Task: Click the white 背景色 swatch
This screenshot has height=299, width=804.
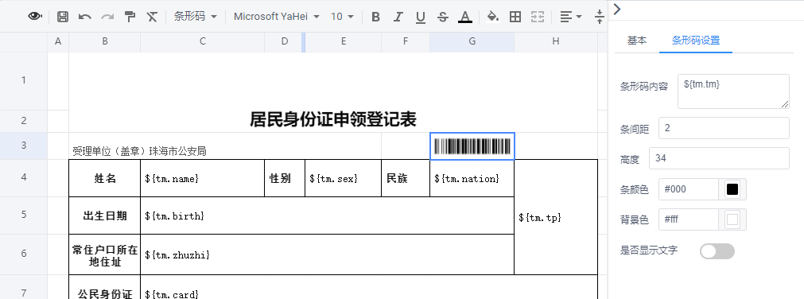Action: click(x=732, y=219)
